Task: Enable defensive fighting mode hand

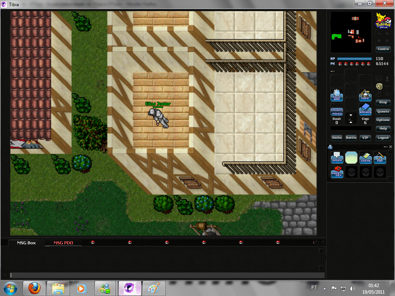Action: click(379, 94)
